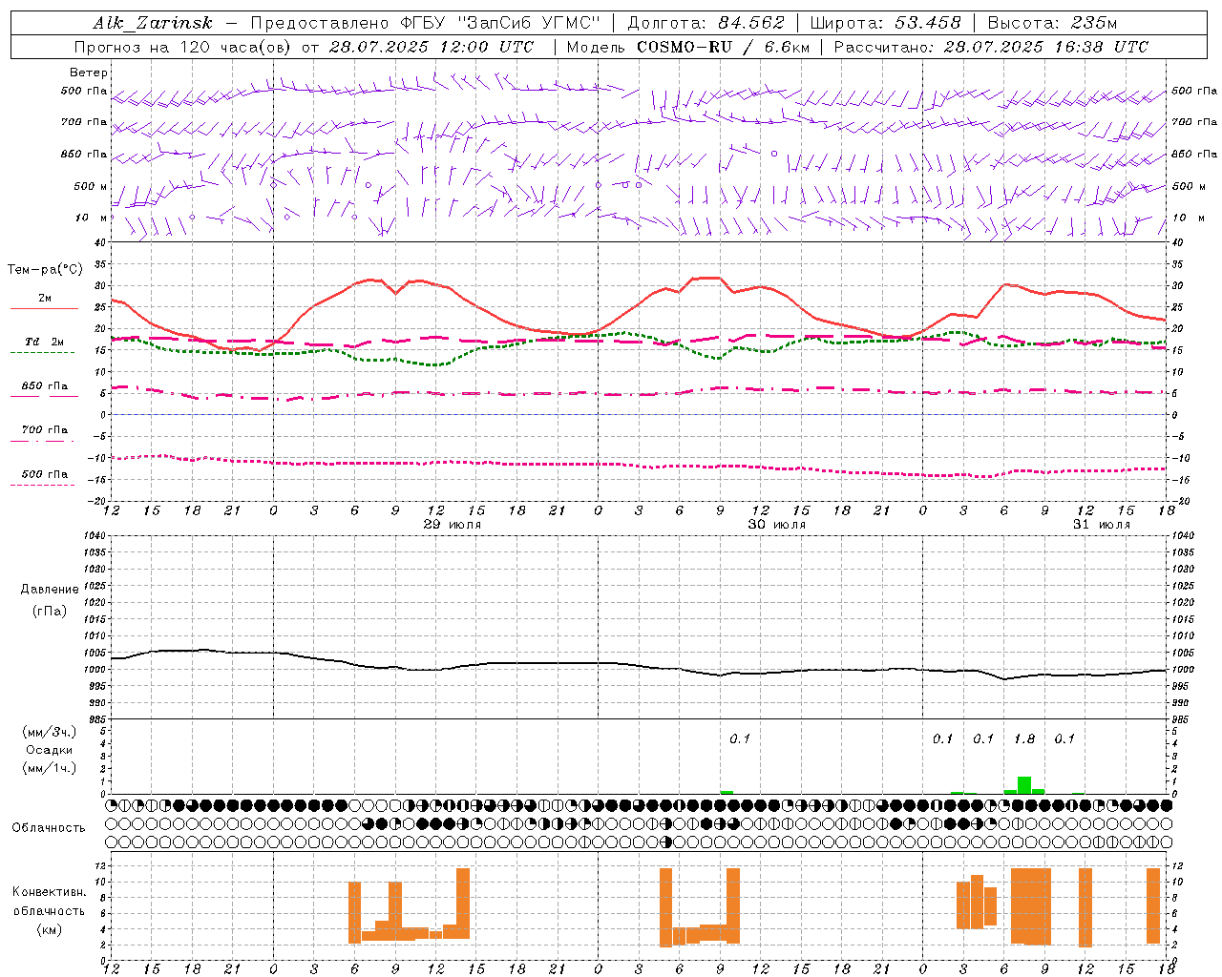Click the station name Alk_Zarinsk in the header
This screenshot has width=1222, height=977.
click(x=153, y=24)
